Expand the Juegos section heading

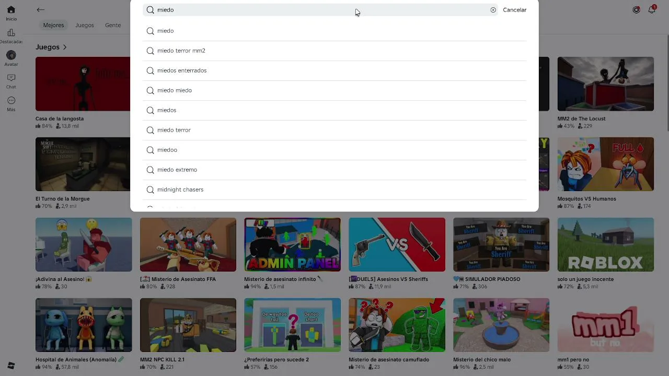point(51,47)
